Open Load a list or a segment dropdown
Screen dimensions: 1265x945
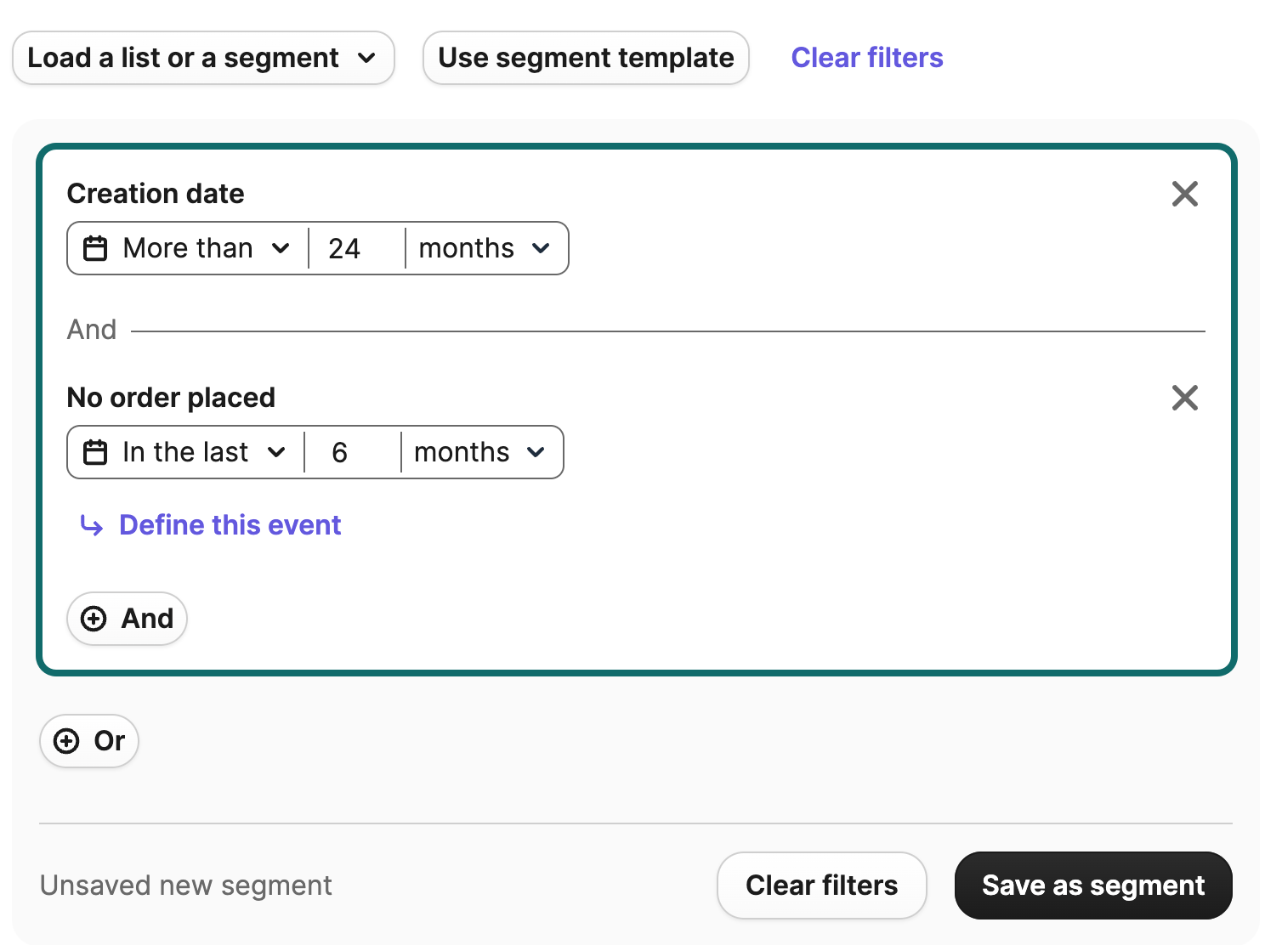point(202,58)
